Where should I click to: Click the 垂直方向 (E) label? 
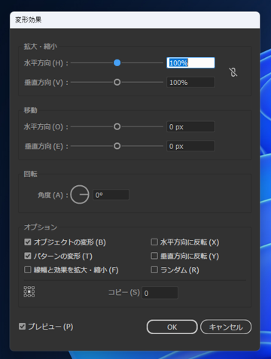coord(46,146)
